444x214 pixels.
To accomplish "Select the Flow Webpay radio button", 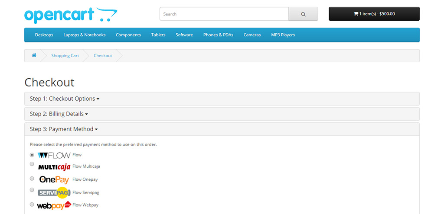I will [32, 204].
